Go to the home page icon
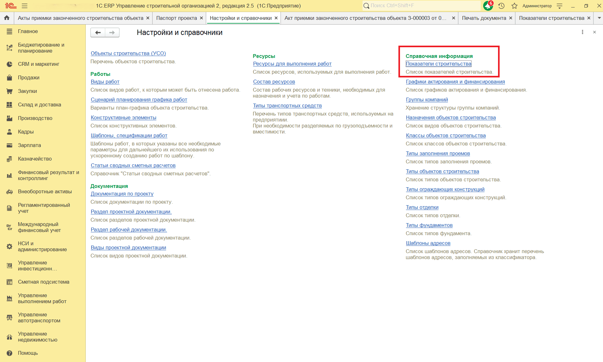This screenshot has height=362, width=603. coord(7,18)
